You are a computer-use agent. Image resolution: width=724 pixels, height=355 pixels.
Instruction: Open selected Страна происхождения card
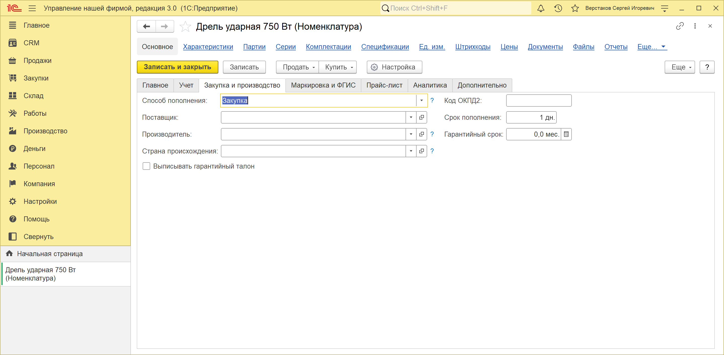421,151
